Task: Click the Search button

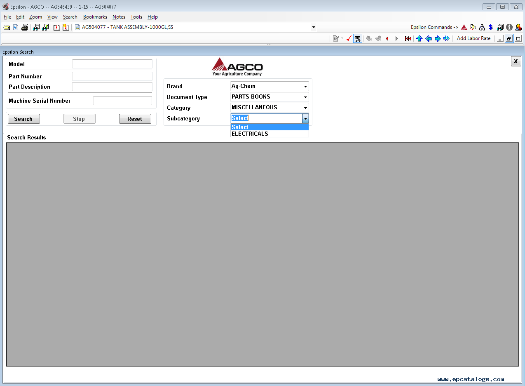Action: 24,119
